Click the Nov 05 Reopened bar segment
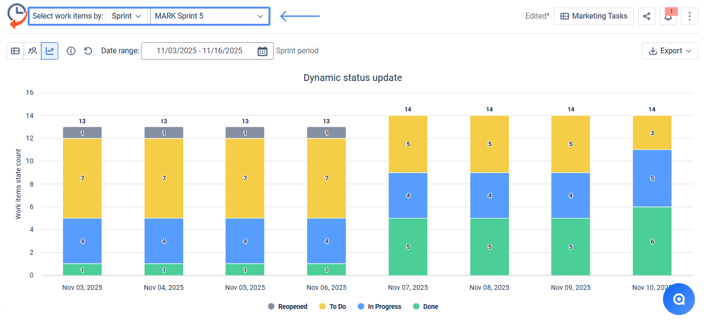This screenshot has width=704, height=326. (x=245, y=133)
